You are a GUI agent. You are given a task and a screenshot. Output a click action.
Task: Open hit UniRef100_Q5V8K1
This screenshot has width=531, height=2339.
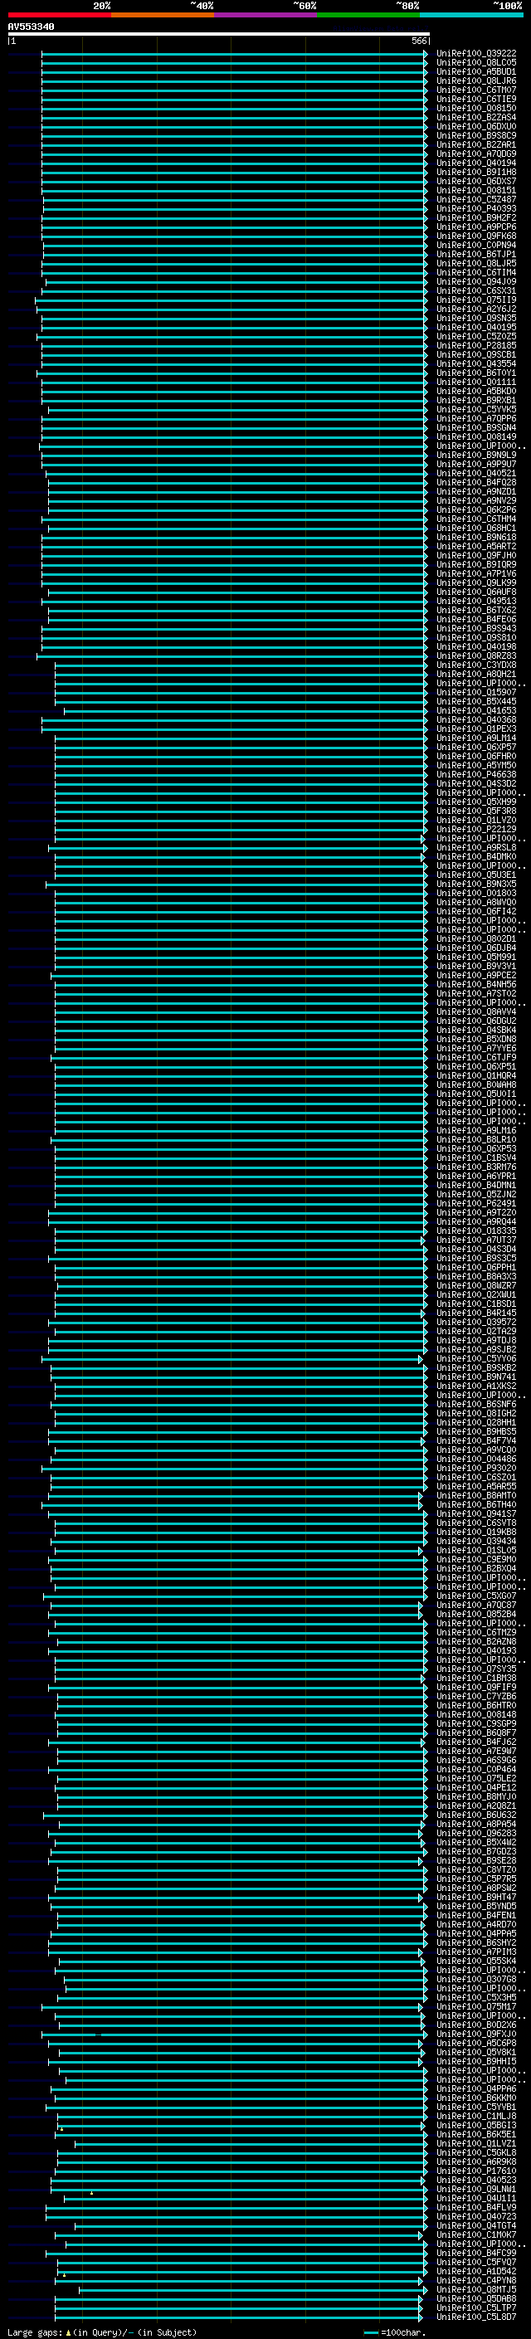tap(475, 2052)
